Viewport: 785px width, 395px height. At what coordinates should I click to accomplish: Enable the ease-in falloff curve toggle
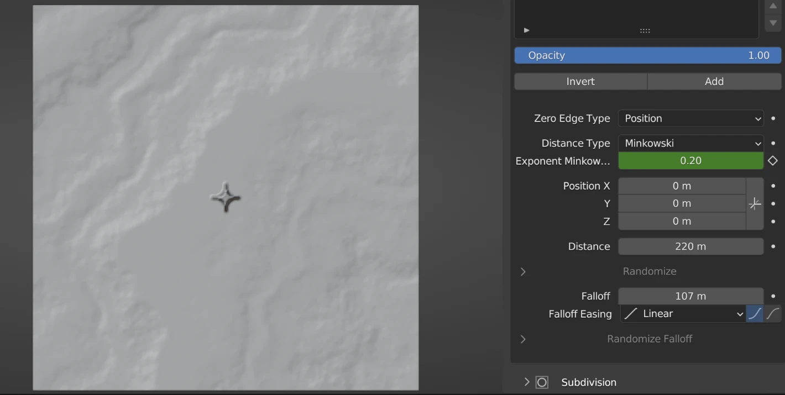[x=755, y=314]
